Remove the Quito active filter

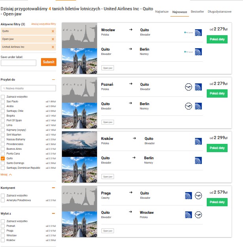point(53,31)
